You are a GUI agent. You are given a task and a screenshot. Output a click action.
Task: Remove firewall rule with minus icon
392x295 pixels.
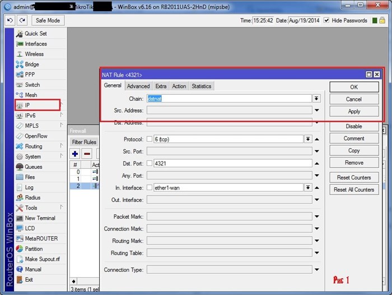(87, 154)
